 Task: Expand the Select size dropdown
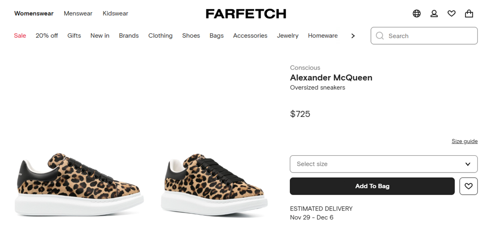[x=384, y=164]
